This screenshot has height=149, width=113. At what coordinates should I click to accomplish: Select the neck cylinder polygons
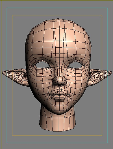pos(58,121)
